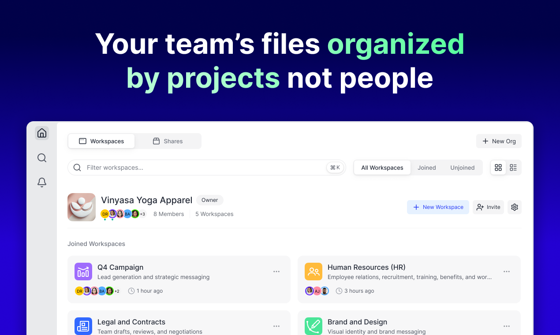Click the Vinyasa Yoga Apparel logo thumbnail
Viewport: 560px width, 335px height.
coord(82,207)
